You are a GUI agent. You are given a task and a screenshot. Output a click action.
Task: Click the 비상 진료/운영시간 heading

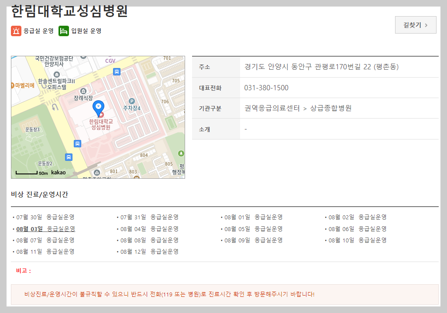coord(40,194)
